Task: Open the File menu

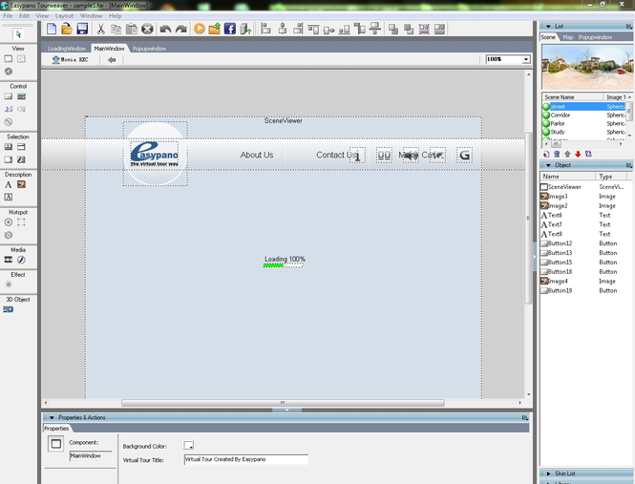Action: 8,16
